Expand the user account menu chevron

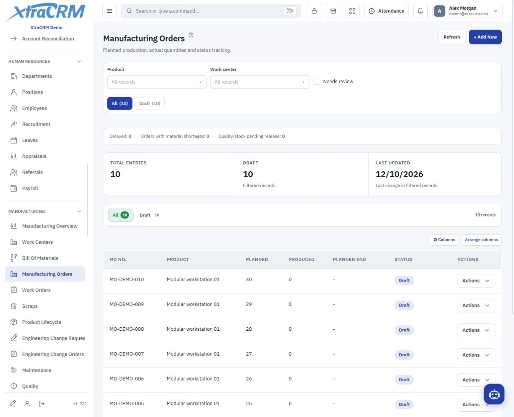[x=496, y=11]
